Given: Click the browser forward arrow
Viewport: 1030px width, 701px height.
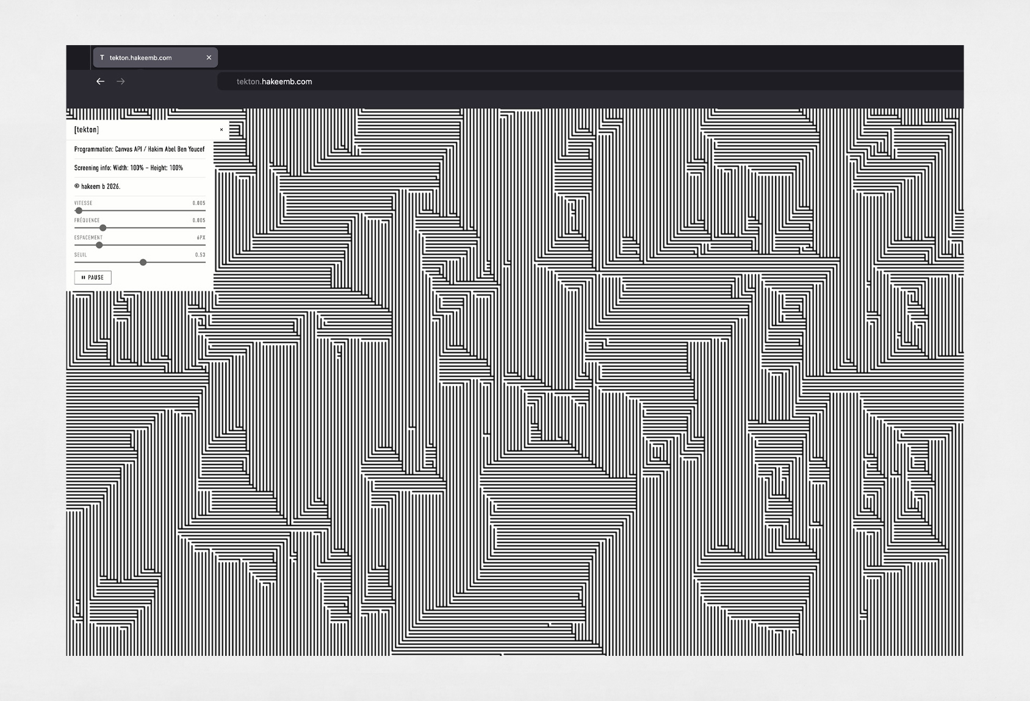Looking at the screenshot, I should (121, 81).
